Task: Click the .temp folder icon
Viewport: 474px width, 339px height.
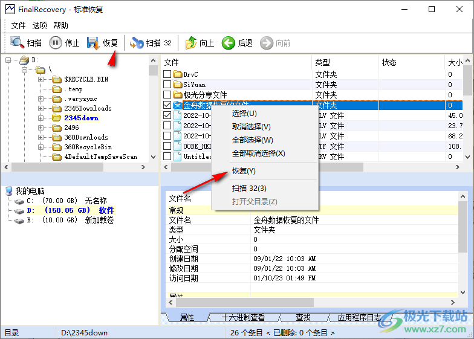Action: (x=57, y=89)
